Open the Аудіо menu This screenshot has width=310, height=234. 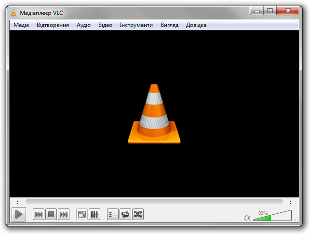[x=83, y=25]
